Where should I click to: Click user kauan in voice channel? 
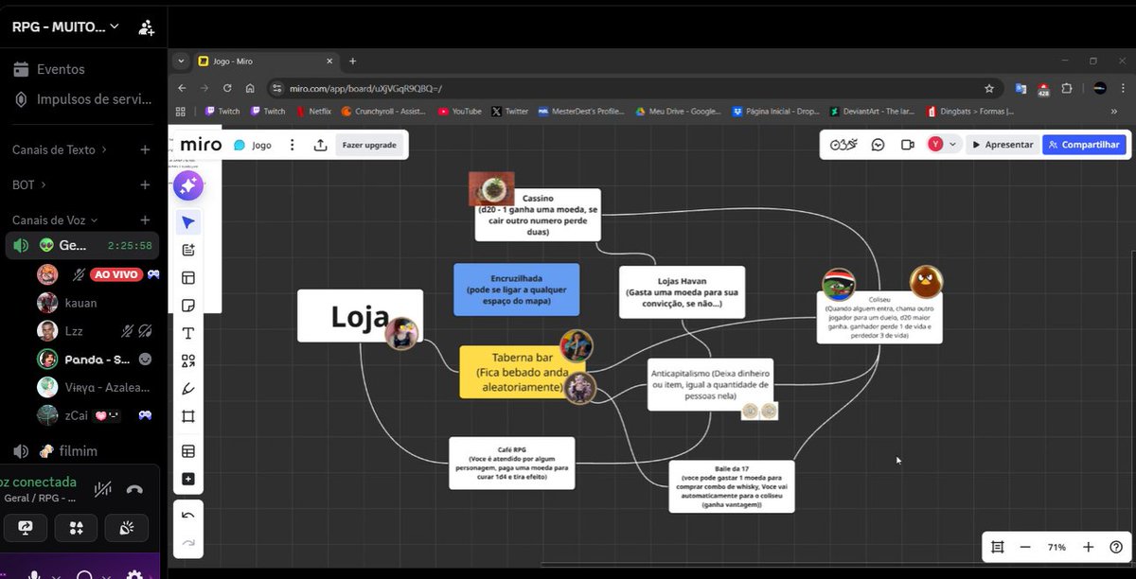(83, 303)
